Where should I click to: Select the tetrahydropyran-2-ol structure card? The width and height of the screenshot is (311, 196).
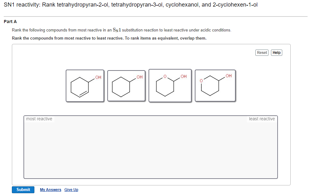pyautogui.click(x=170, y=86)
